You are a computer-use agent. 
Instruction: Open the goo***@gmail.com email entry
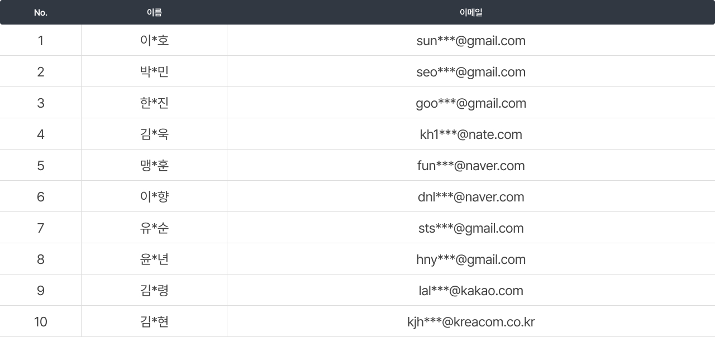(x=471, y=103)
